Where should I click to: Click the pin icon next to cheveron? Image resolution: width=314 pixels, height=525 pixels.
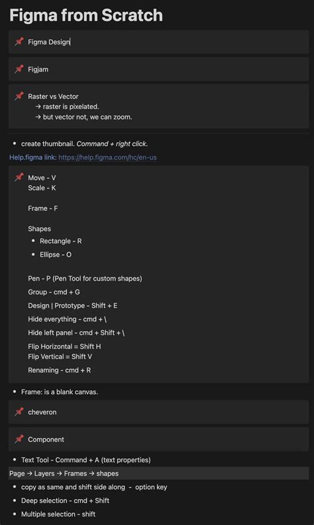19,412
